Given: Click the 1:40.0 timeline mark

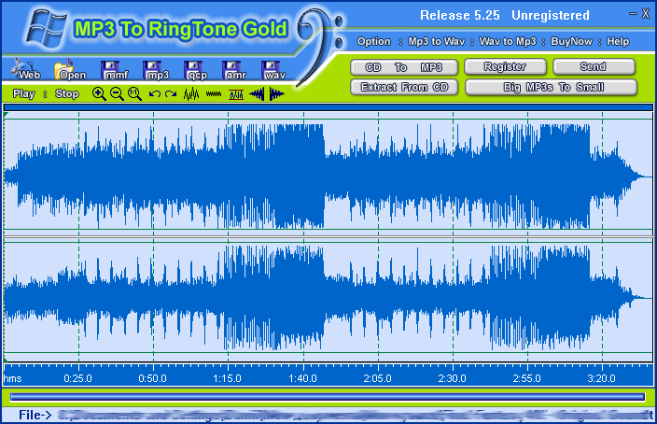Looking at the screenshot, I should pyautogui.click(x=302, y=378).
